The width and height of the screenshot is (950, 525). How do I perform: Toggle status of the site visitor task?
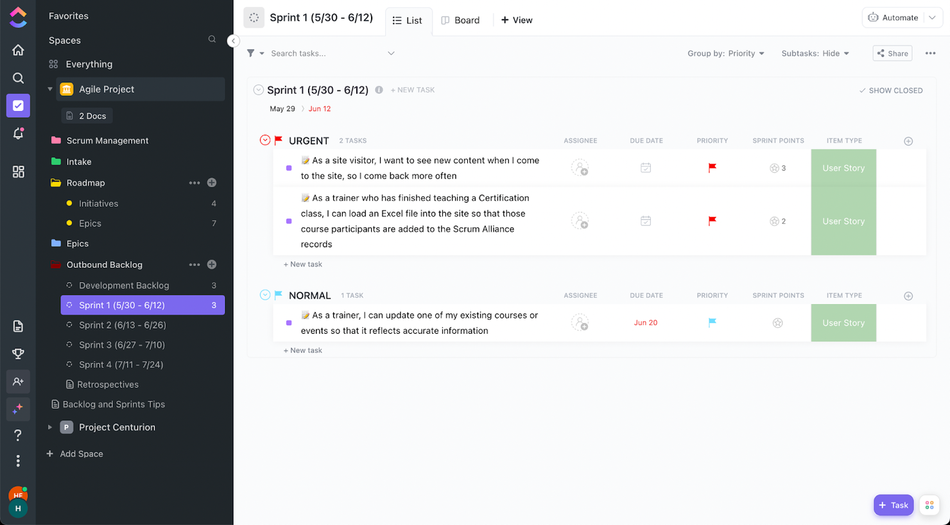pyautogui.click(x=289, y=168)
